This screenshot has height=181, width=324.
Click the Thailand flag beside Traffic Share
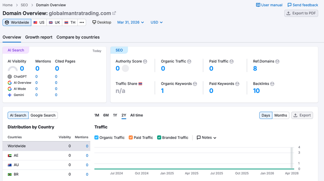140,84
